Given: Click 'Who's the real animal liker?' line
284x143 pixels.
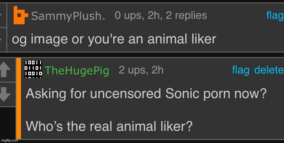Looking at the screenshot, I should click(109, 126).
